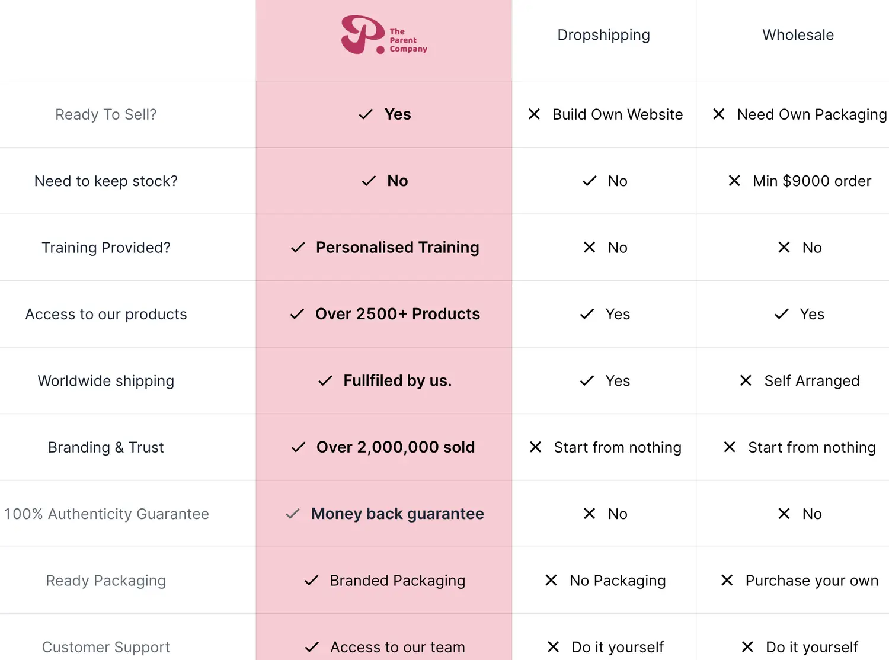The height and width of the screenshot is (660, 889).
Task: Select the Dropshipping column header
Action: coord(603,35)
